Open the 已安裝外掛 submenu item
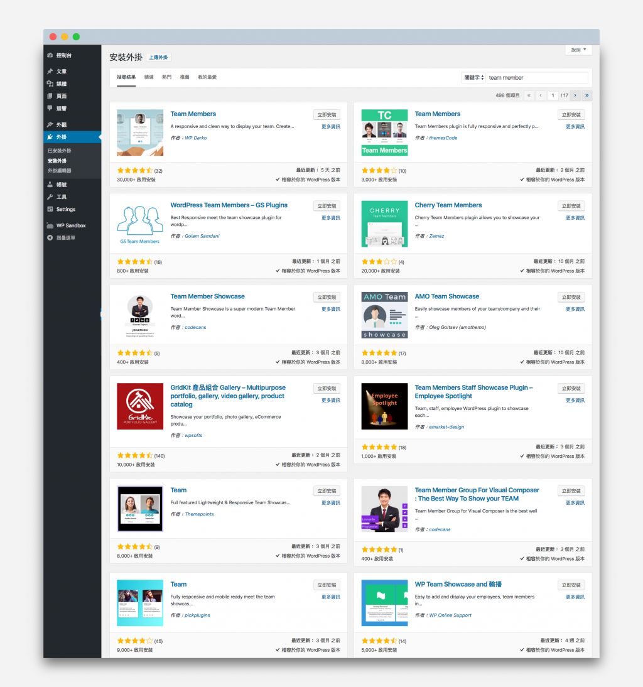 coord(60,151)
